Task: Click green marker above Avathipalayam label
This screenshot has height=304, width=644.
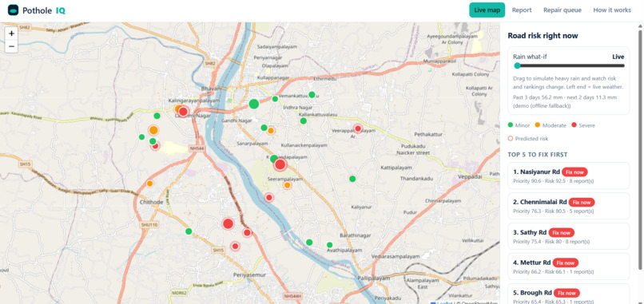Action: click(x=329, y=244)
